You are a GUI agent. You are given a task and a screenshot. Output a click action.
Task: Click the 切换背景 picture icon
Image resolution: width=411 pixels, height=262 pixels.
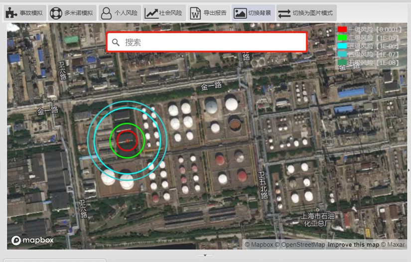(240, 13)
